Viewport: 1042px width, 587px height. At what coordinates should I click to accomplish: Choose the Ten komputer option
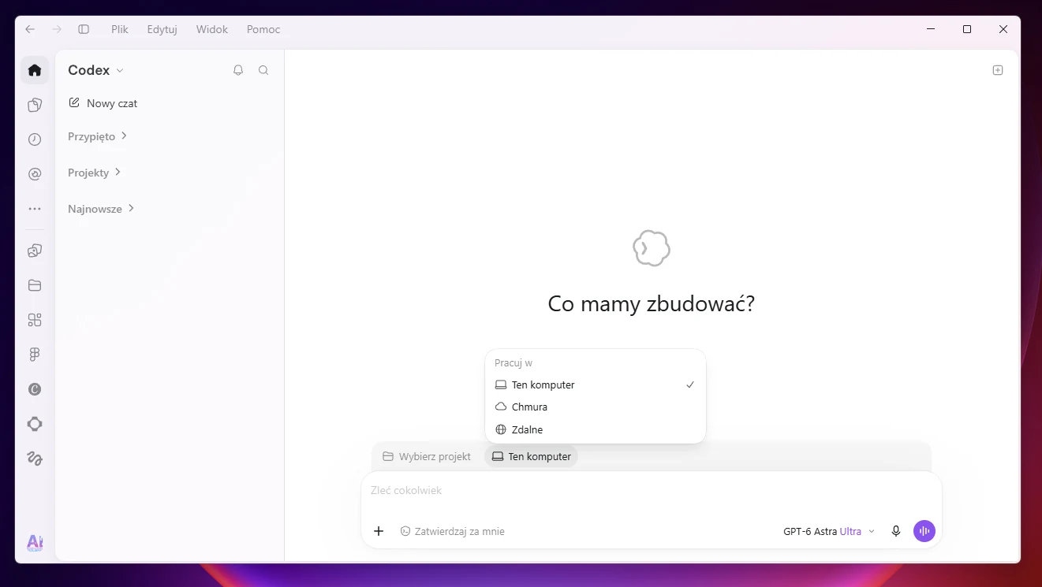(x=596, y=385)
